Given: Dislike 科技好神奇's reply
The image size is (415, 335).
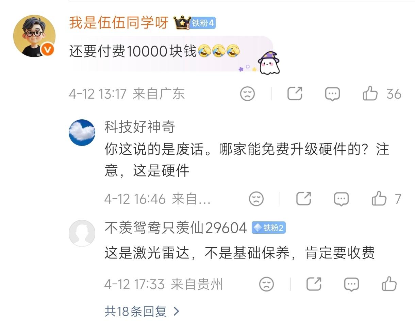Looking at the screenshot, I should coord(256,199).
